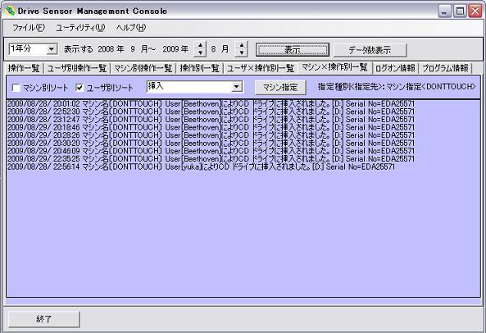Click the マシン指定 button
The height and width of the screenshot is (333, 486).
pyautogui.click(x=280, y=88)
